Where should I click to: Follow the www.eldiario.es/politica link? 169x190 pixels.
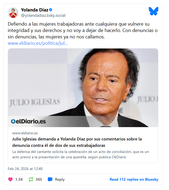click(x=38, y=43)
